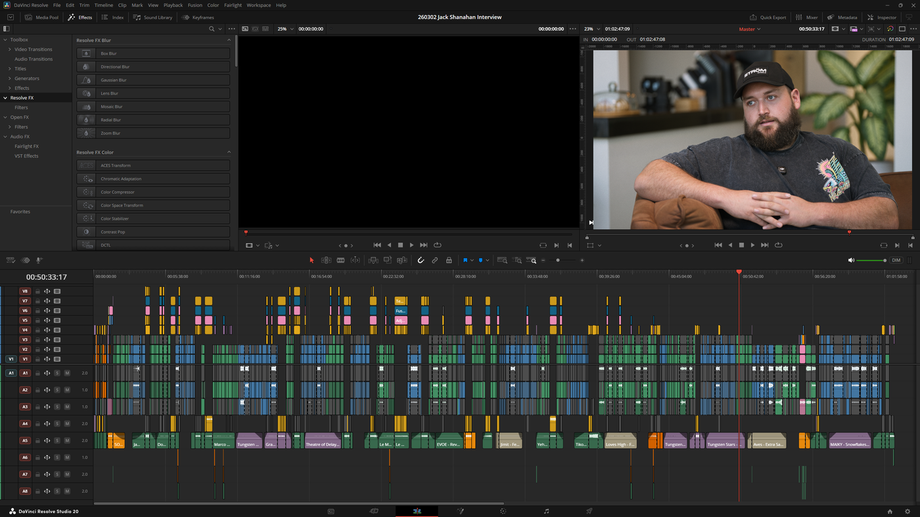Mute the A1 audio track
The height and width of the screenshot is (517, 920).
pos(66,372)
